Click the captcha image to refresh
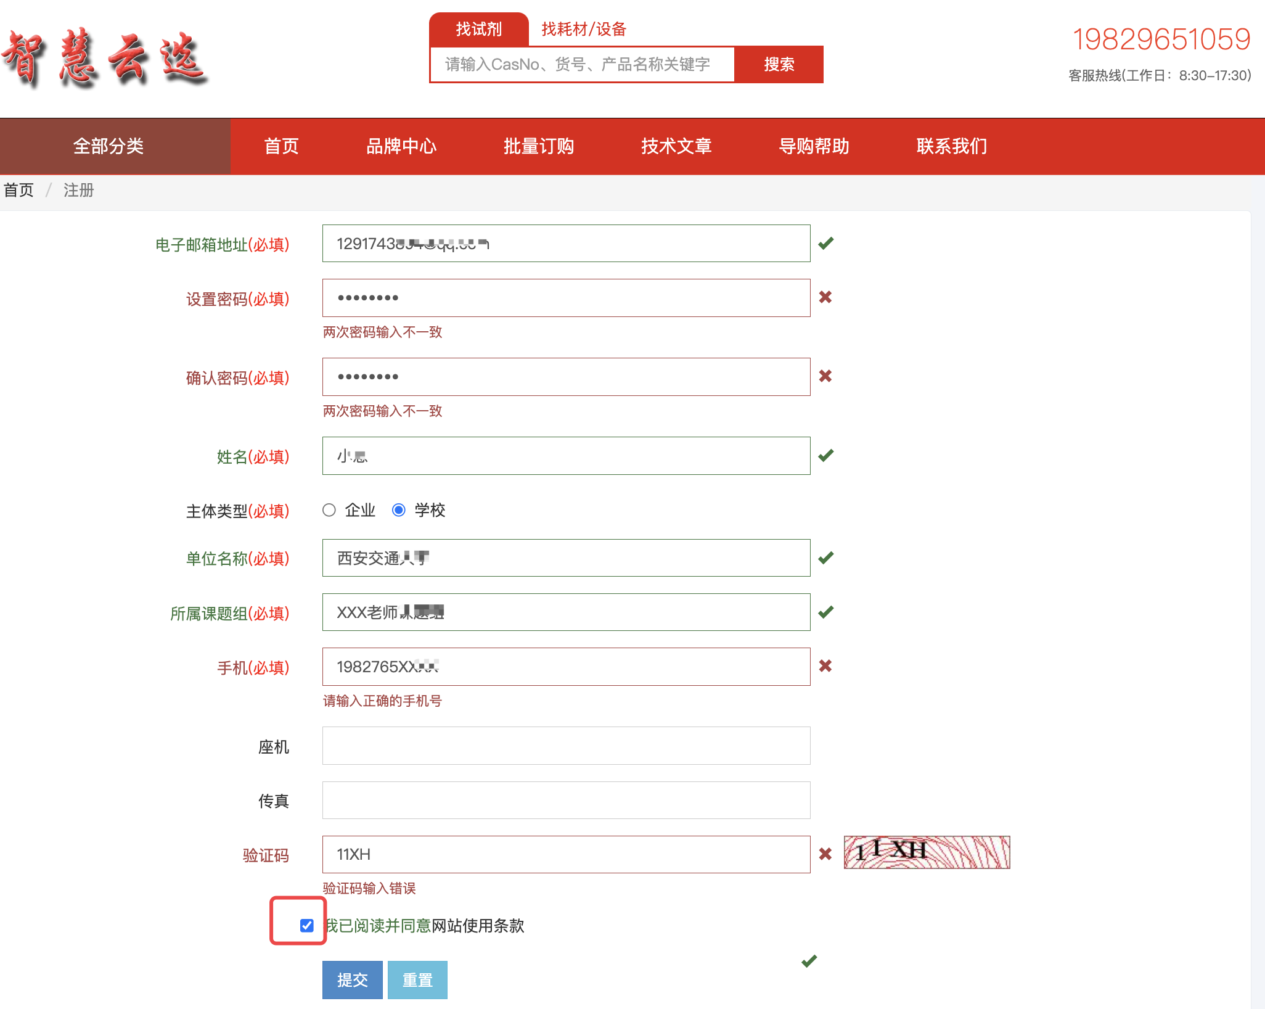The height and width of the screenshot is (1009, 1265). (926, 852)
